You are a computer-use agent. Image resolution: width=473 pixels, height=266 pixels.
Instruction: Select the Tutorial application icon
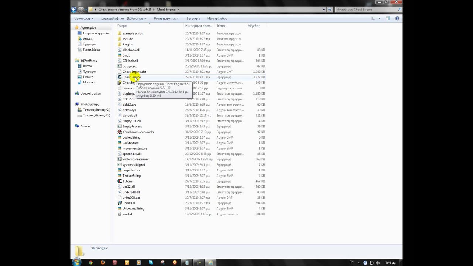pyautogui.click(x=119, y=181)
